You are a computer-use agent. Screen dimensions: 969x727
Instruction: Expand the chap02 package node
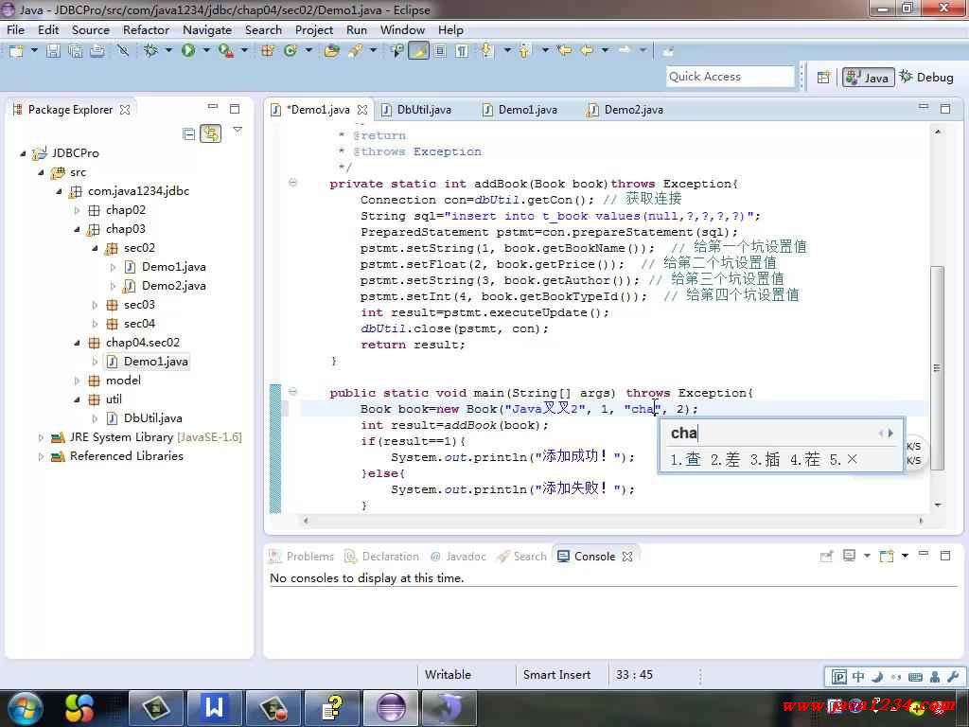click(77, 210)
